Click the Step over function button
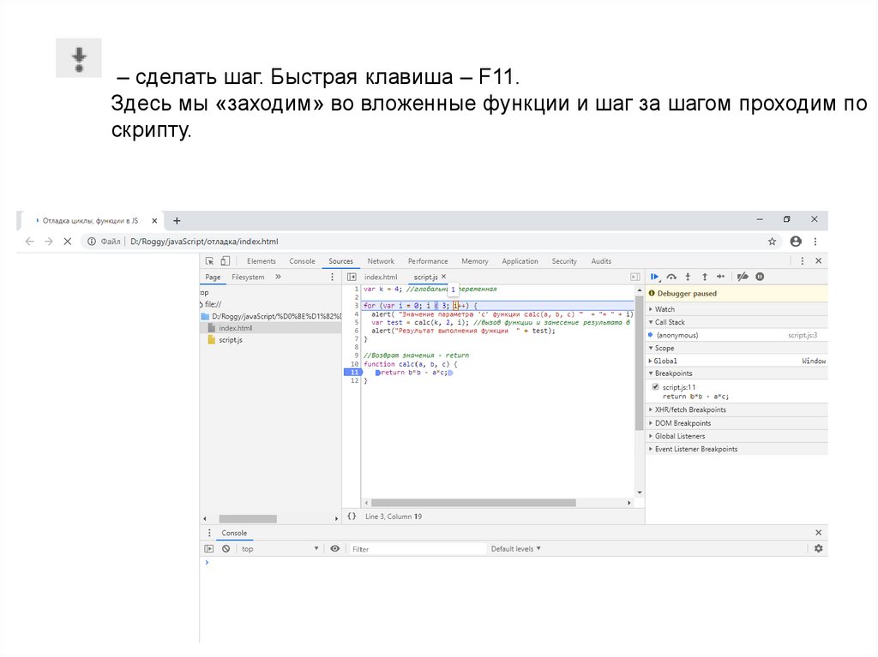 click(671, 277)
